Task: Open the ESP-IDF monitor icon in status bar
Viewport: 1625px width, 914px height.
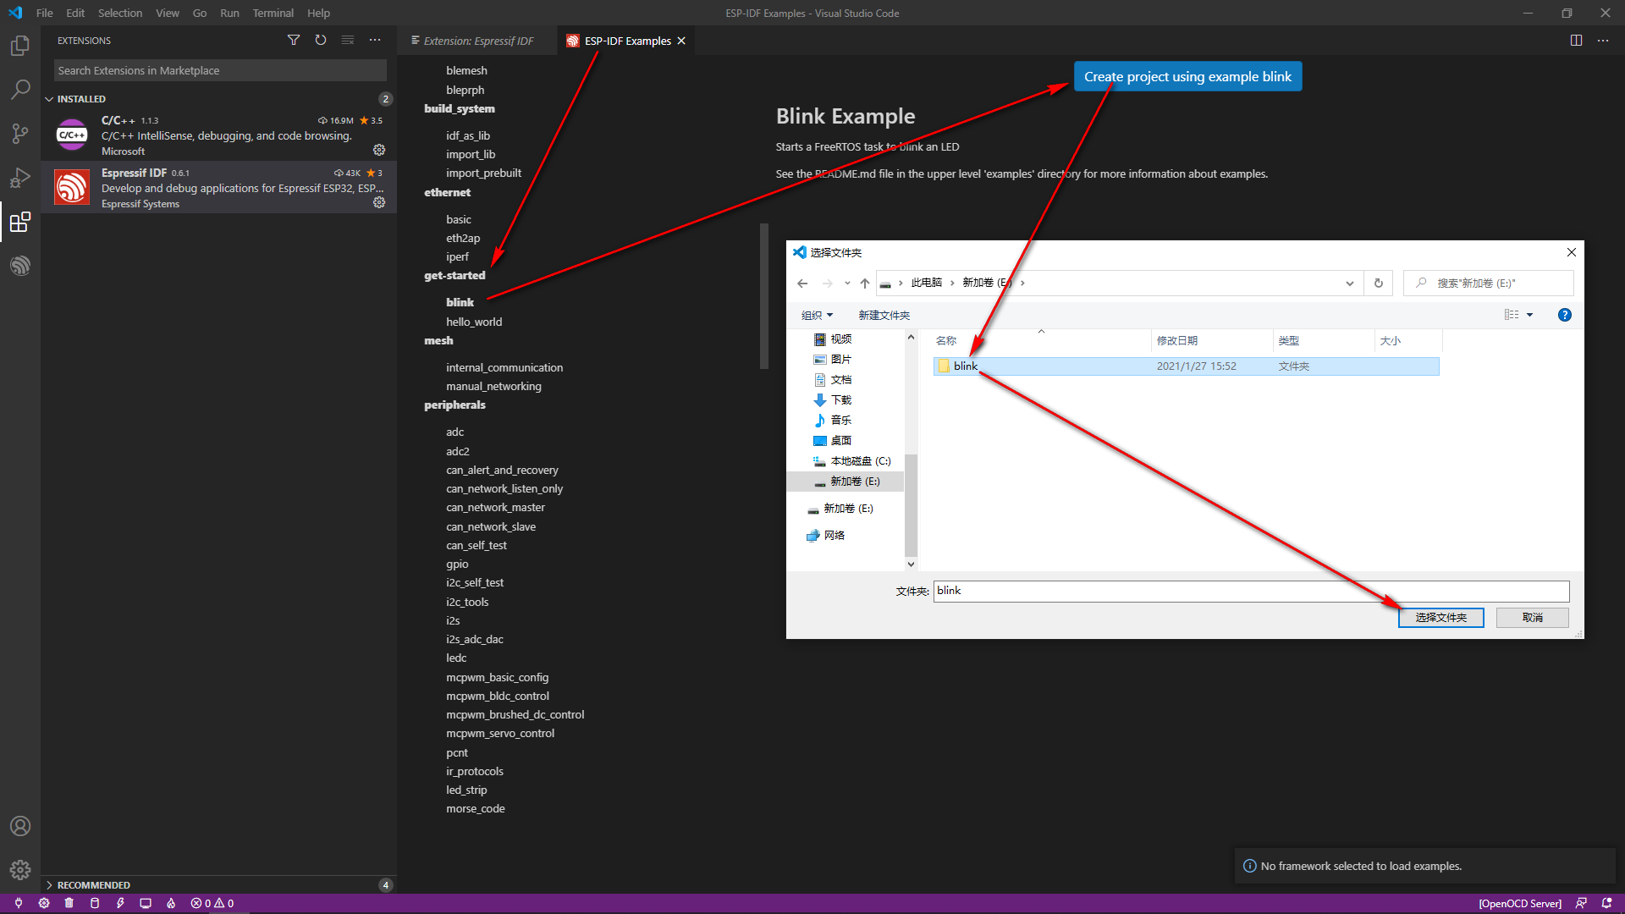Action: click(146, 903)
